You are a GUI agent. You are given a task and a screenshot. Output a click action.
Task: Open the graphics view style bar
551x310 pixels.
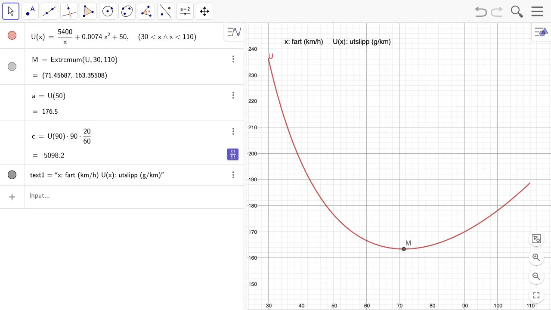541,32
